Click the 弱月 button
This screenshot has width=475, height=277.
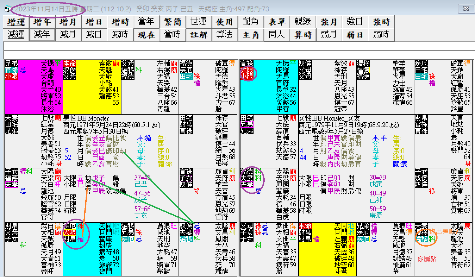(x=329, y=34)
